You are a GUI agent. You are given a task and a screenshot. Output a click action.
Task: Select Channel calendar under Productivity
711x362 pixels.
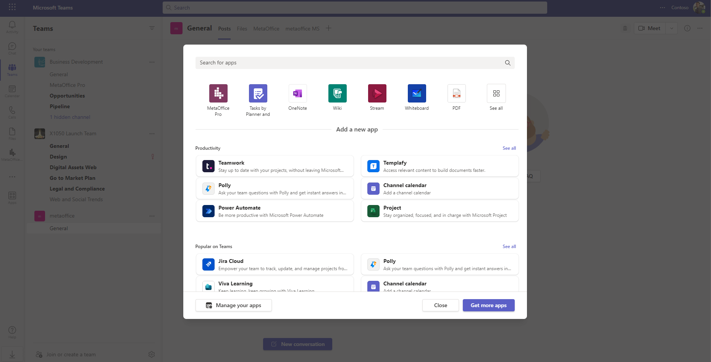[440, 189]
